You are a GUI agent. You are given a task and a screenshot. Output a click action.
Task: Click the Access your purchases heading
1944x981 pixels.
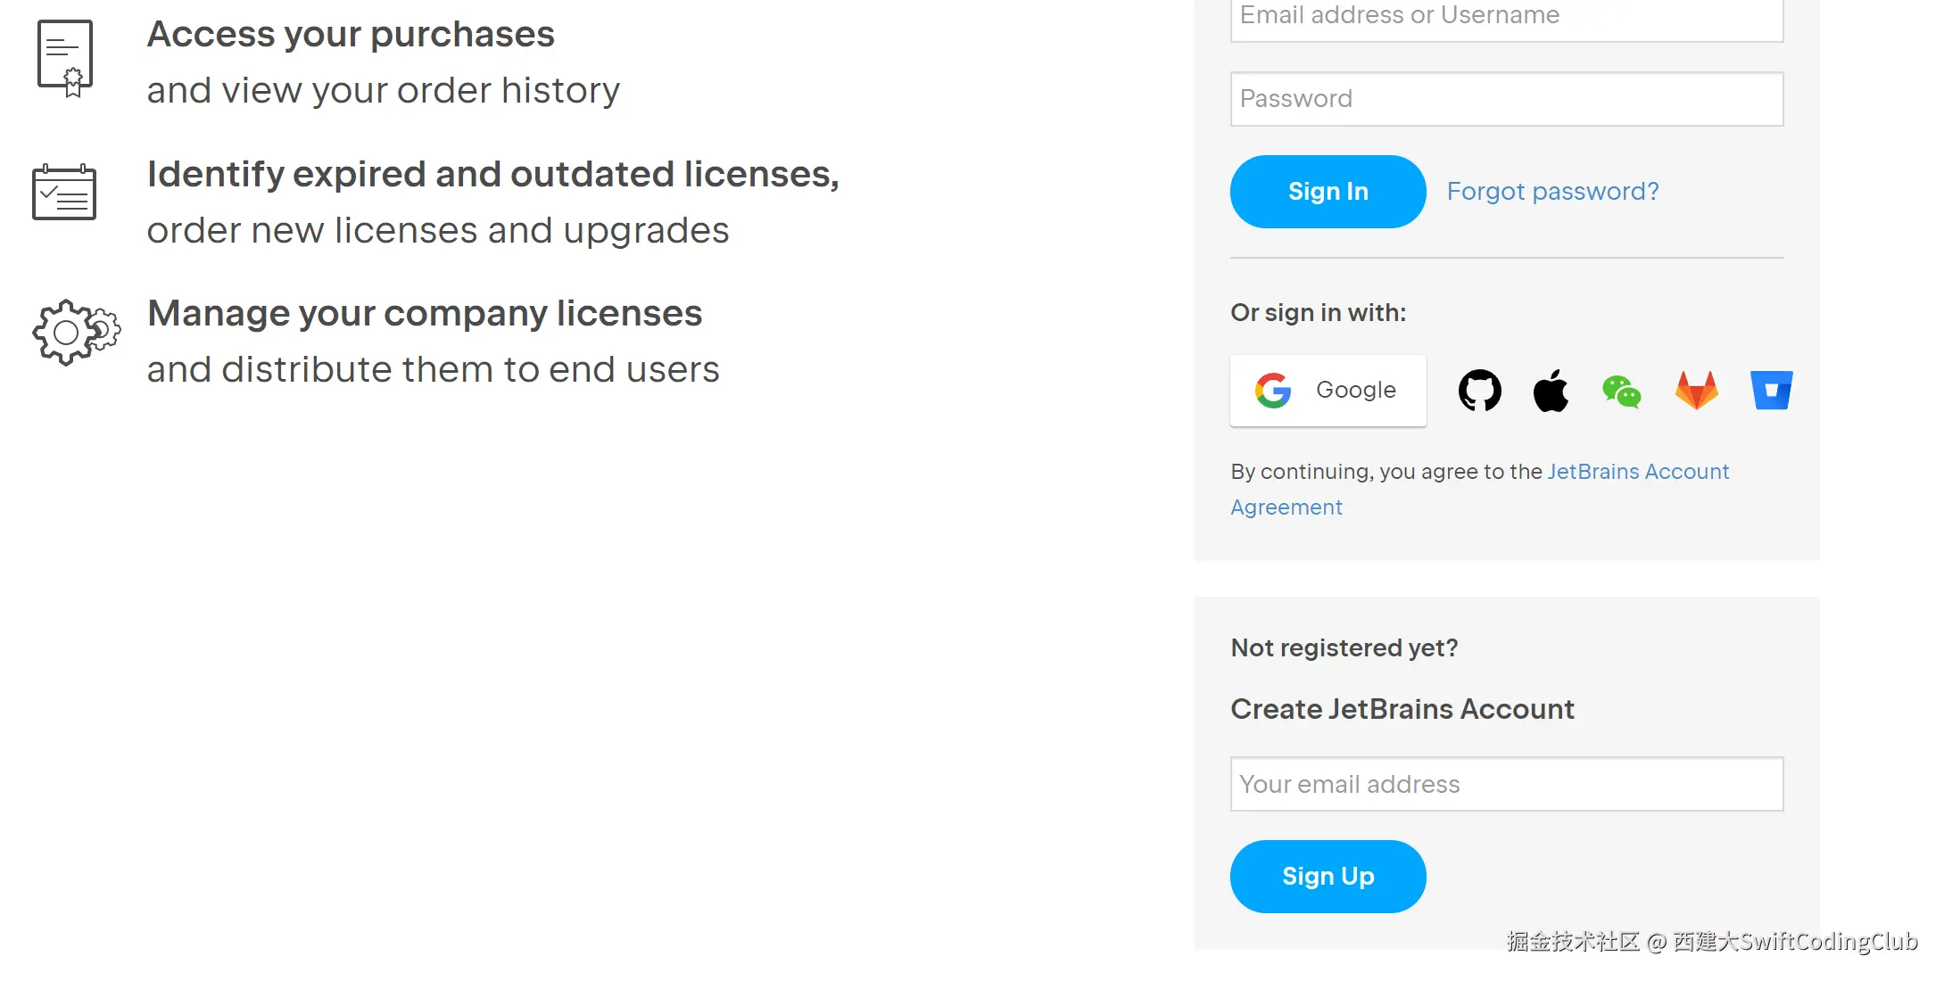point(351,35)
